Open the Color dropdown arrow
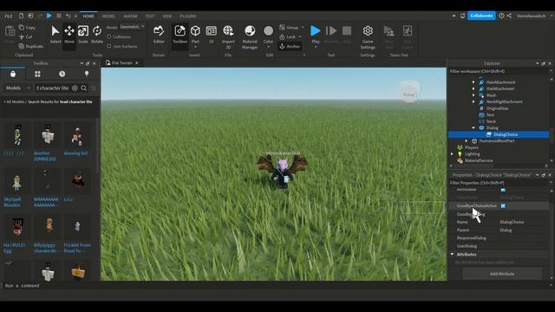555x312 pixels. [268, 47]
